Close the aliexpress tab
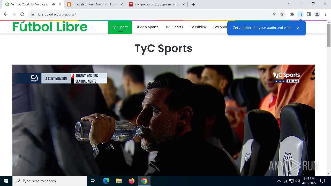 pos(184,4)
